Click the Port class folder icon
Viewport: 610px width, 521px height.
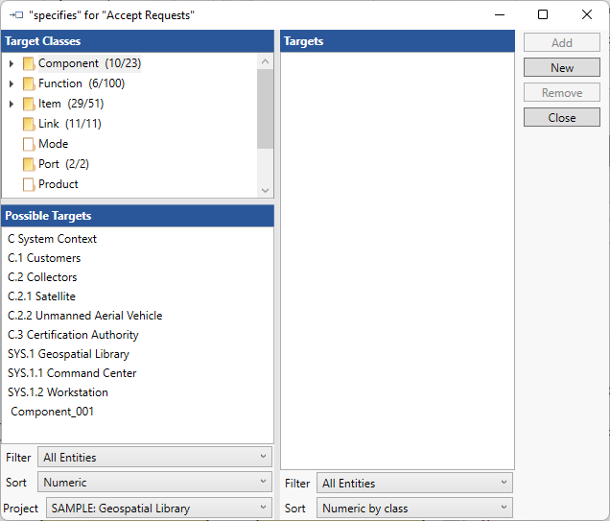[29, 164]
